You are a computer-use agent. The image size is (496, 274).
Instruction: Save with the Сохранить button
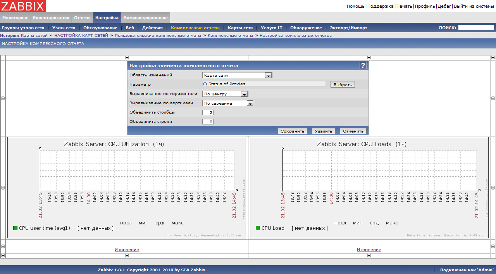click(293, 131)
